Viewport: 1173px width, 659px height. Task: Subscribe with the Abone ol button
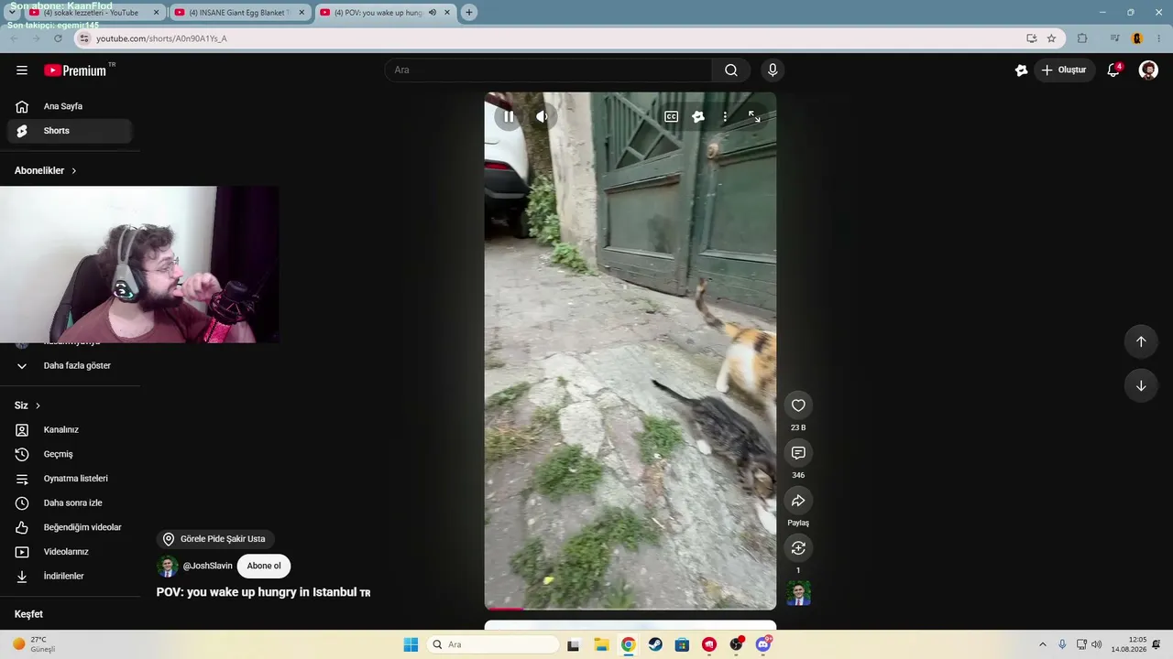tap(264, 566)
